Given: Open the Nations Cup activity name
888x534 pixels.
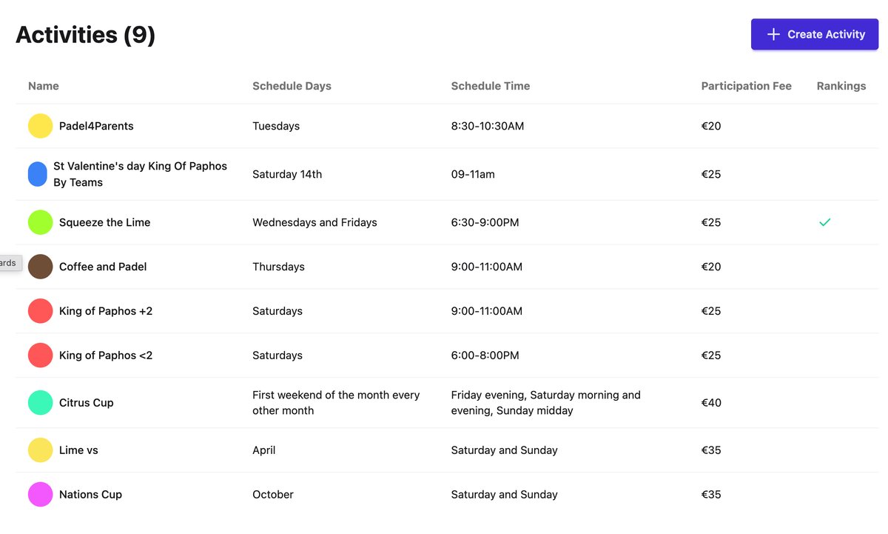Looking at the screenshot, I should [90, 494].
